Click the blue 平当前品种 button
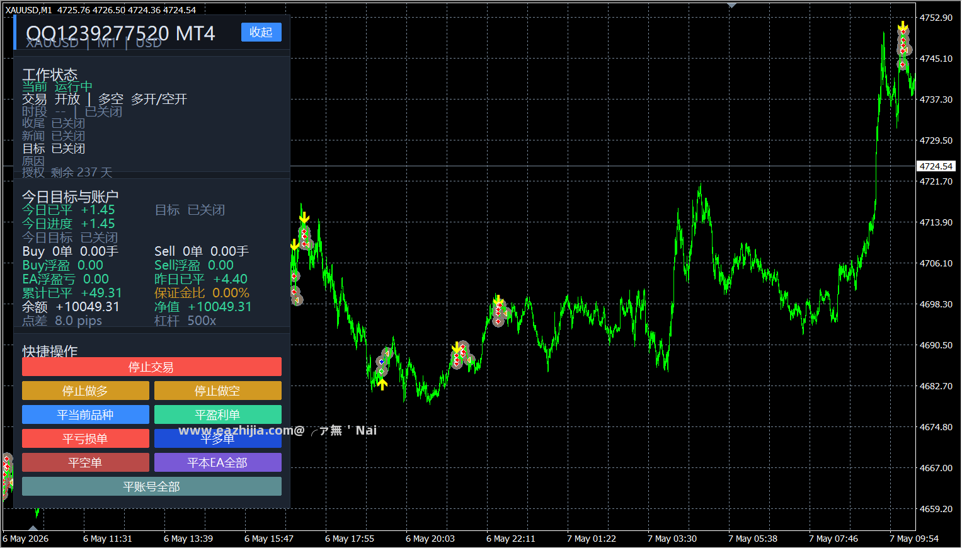The width and height of the screenshot is (962, 548). point(86,414)
